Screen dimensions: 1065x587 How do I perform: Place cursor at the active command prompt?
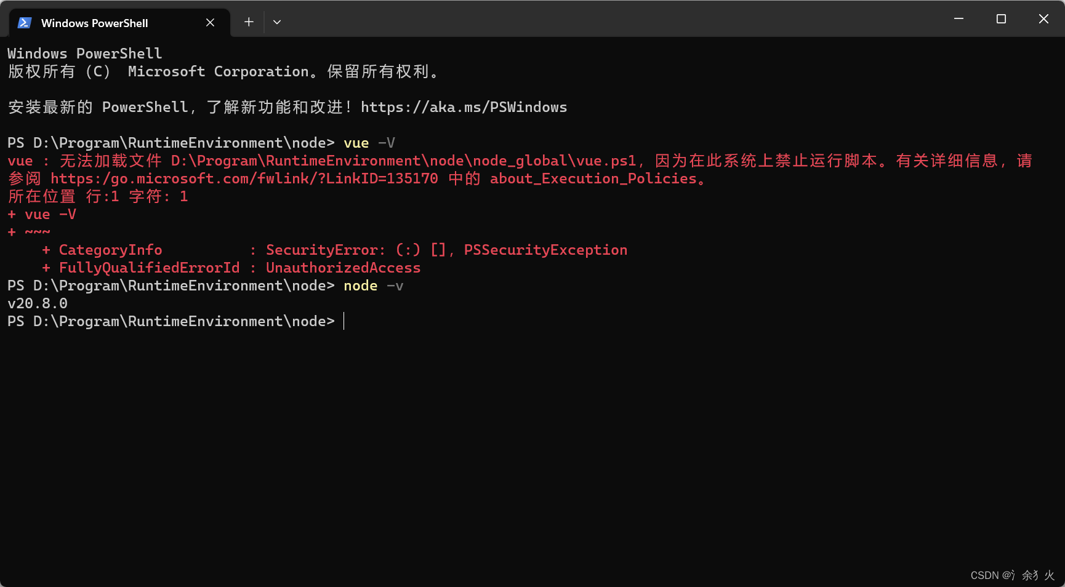click(x=344, y=321)
